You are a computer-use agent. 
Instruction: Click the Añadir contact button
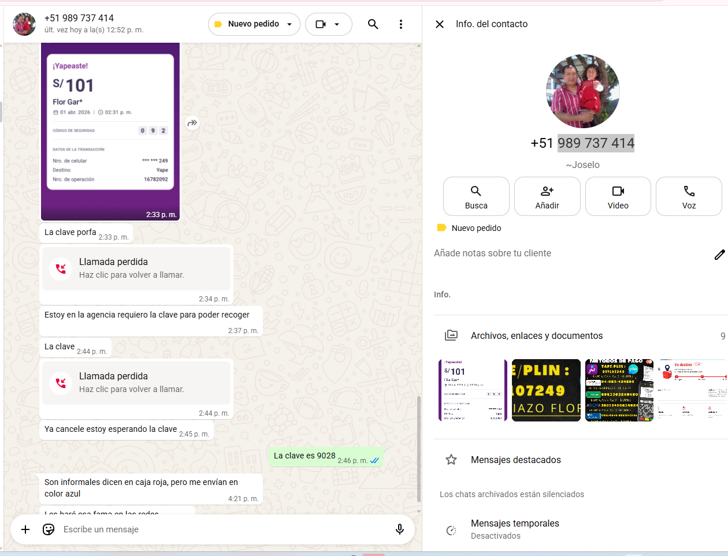[x=547, y=196]
